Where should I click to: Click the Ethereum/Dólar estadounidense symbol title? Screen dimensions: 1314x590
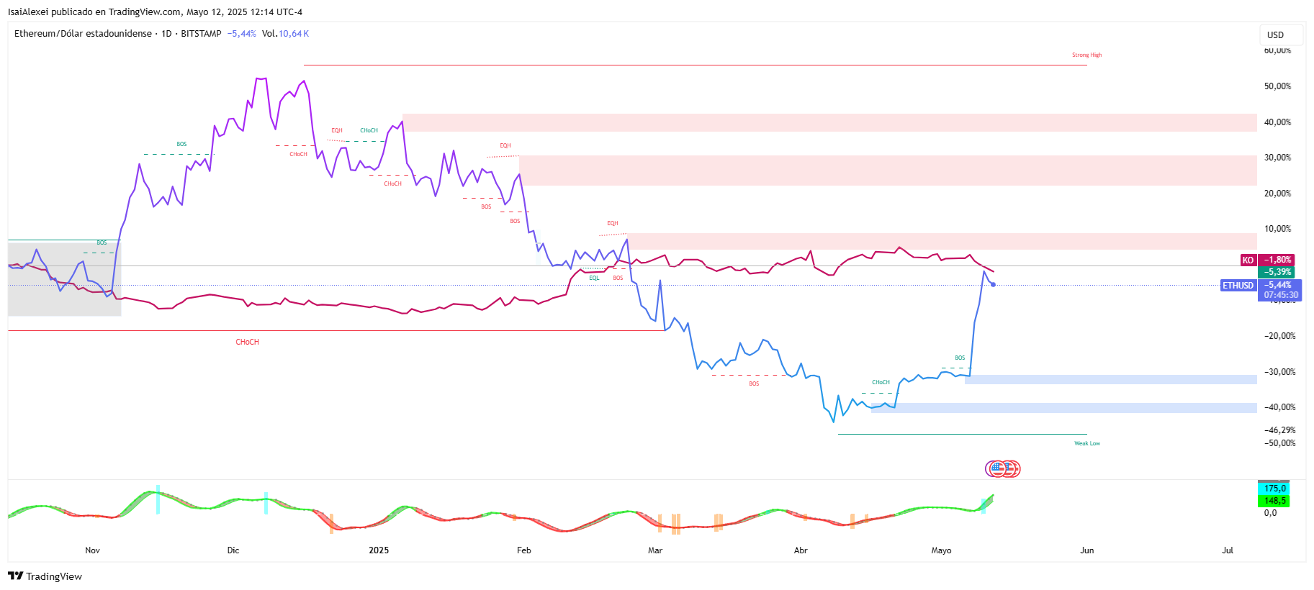tap(83, 34)
